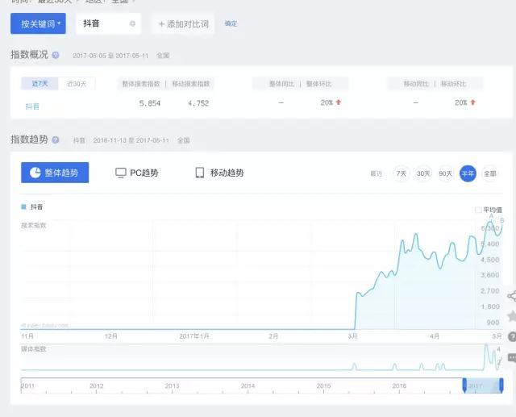Click the star favorite icon on right edge
516x417 pixels.
[511, 315]
